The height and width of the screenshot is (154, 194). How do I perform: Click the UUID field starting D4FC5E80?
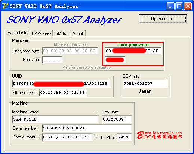pos(61,84)
